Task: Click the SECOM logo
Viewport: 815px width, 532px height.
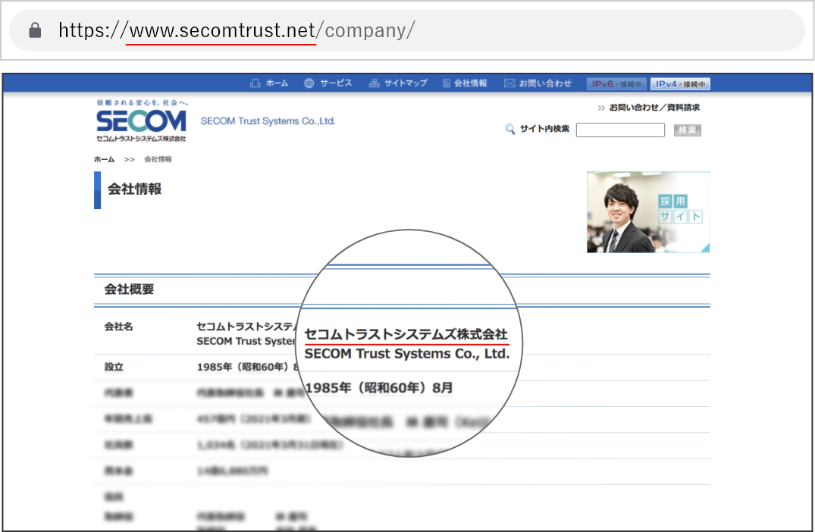Action: pos(141,121)
